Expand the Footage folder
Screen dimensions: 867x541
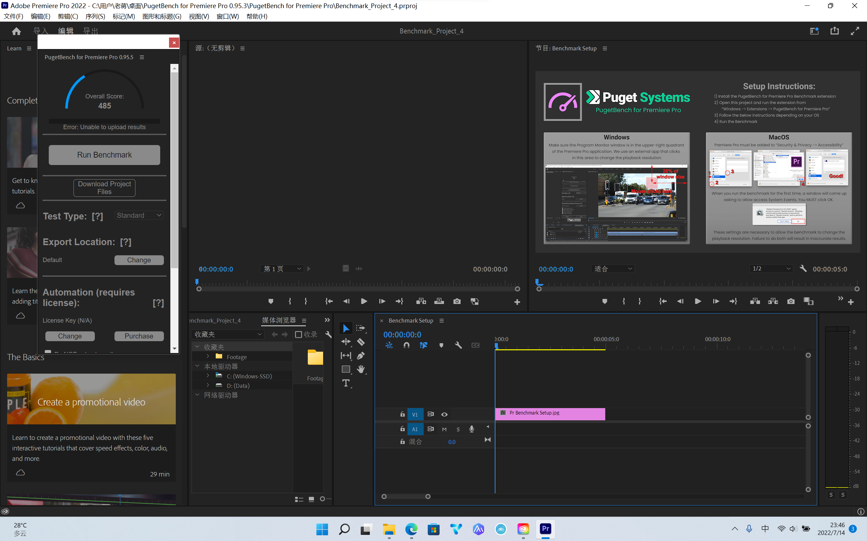[x=208, y=356]
